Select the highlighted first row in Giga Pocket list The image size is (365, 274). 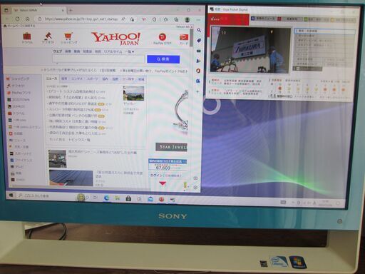coord(324,31)
